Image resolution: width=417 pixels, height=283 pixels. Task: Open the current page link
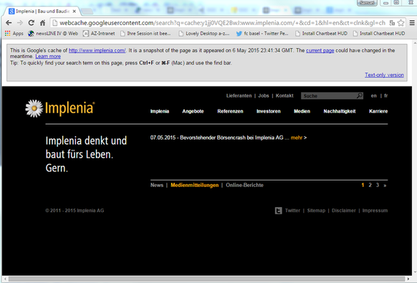click(320, 51)
